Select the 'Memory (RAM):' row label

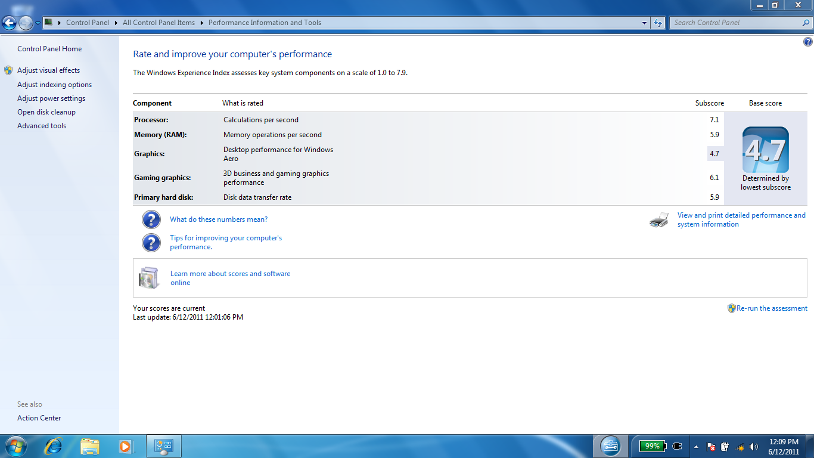click(x=160, y=135)
